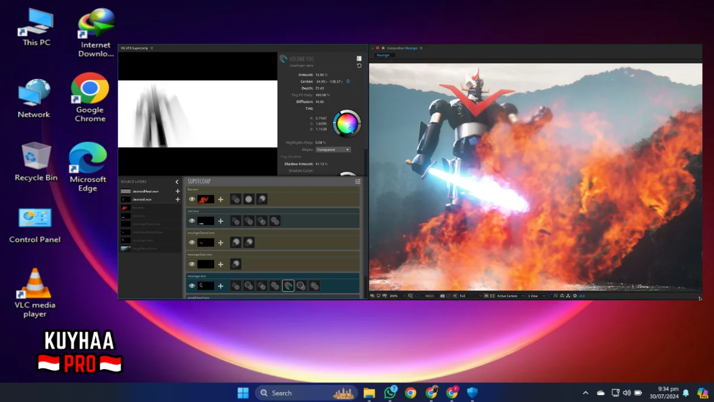Hide the mist.mov Supercomp layer
This screenshot has width=714, height=402.
pos(192,221)
